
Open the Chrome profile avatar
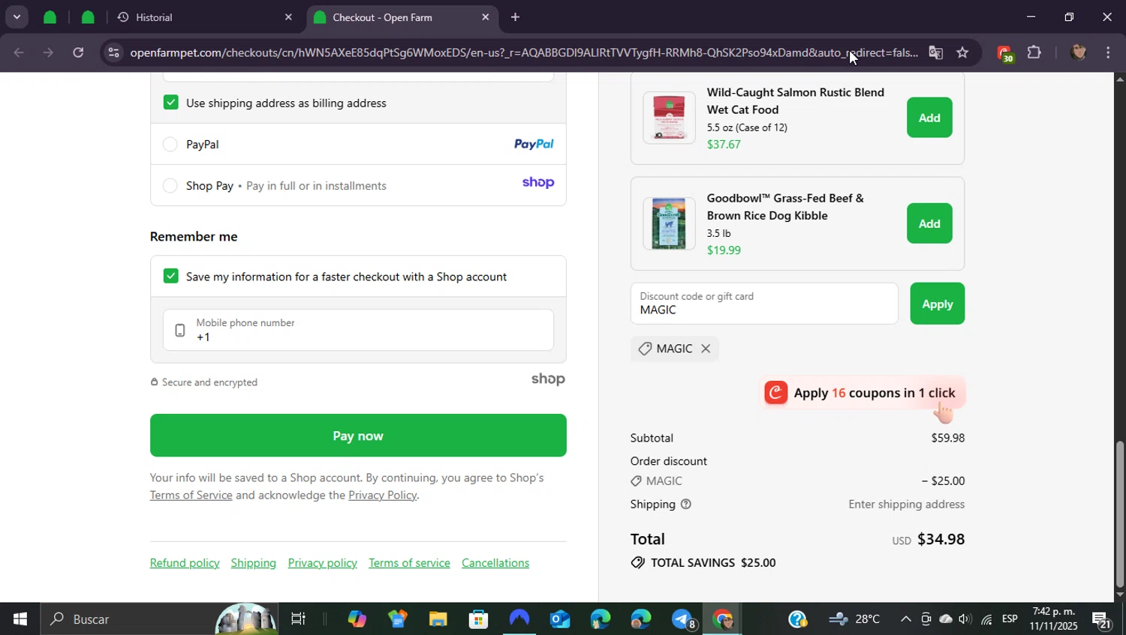click(1078, 52)
